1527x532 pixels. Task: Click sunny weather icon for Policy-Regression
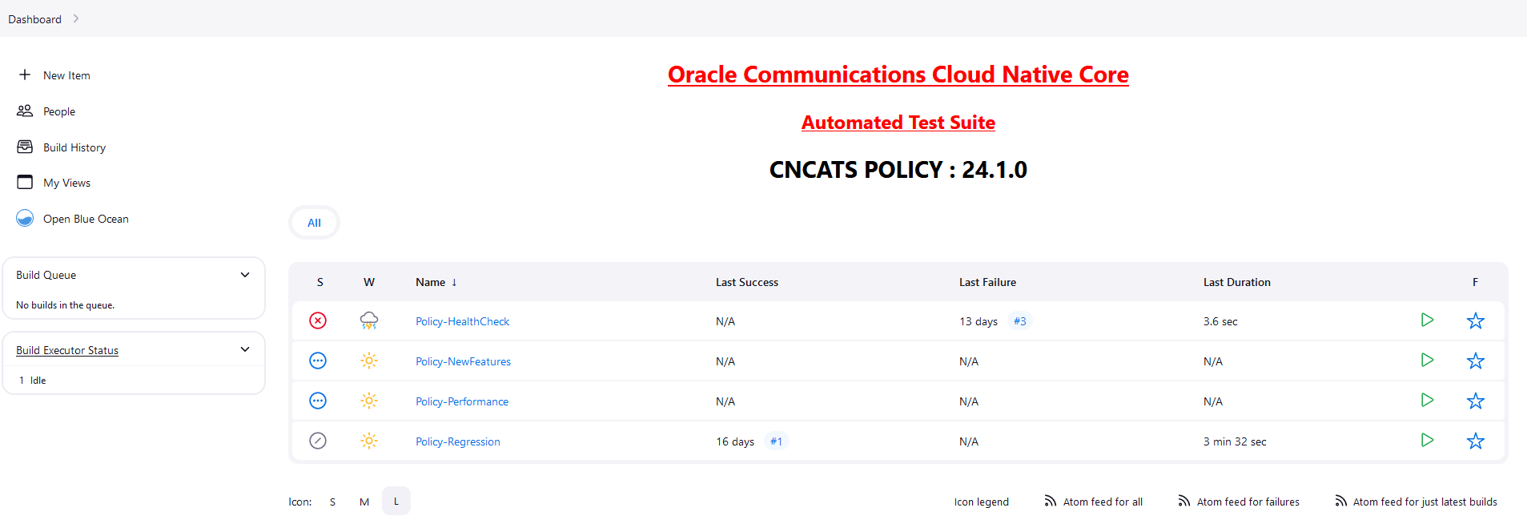(x=369, y=441)
